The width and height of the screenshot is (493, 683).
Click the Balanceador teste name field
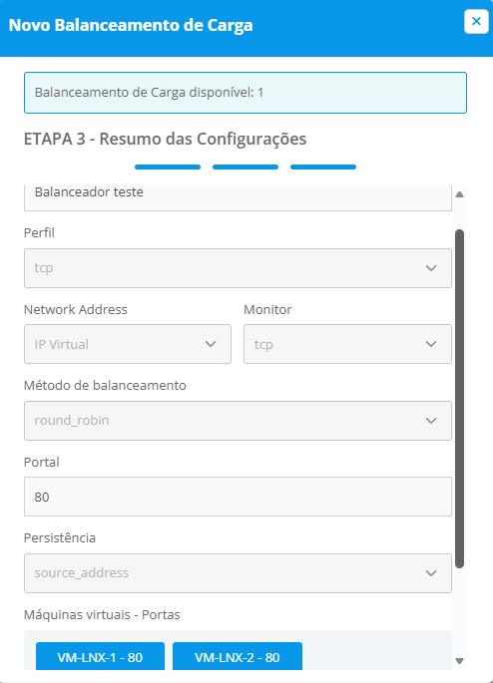coord(238,197)
